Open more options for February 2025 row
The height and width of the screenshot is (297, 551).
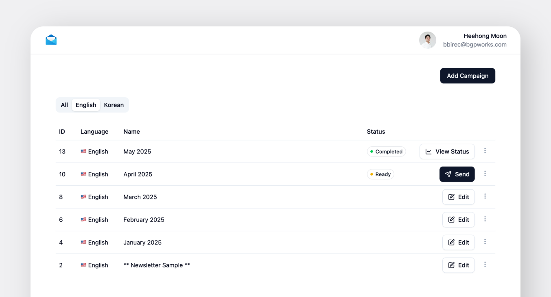[x=485, y=219]
